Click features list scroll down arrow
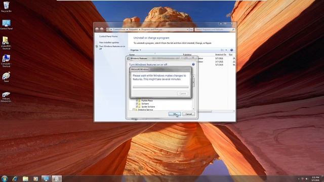324x182 pixels. [193, 109]
